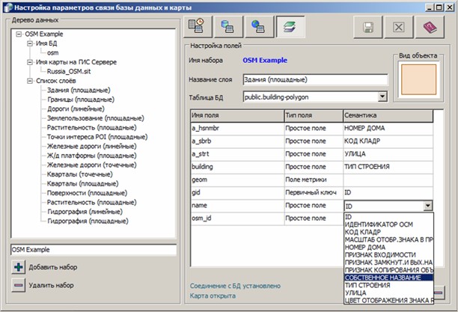Open the GIS server map settings icon
Viewport: 458px width, 312px height.
pos(257,27)
